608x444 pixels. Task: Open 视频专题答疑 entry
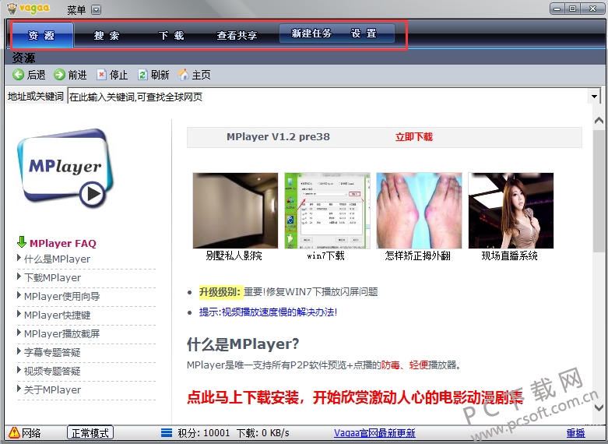[52, 371]
